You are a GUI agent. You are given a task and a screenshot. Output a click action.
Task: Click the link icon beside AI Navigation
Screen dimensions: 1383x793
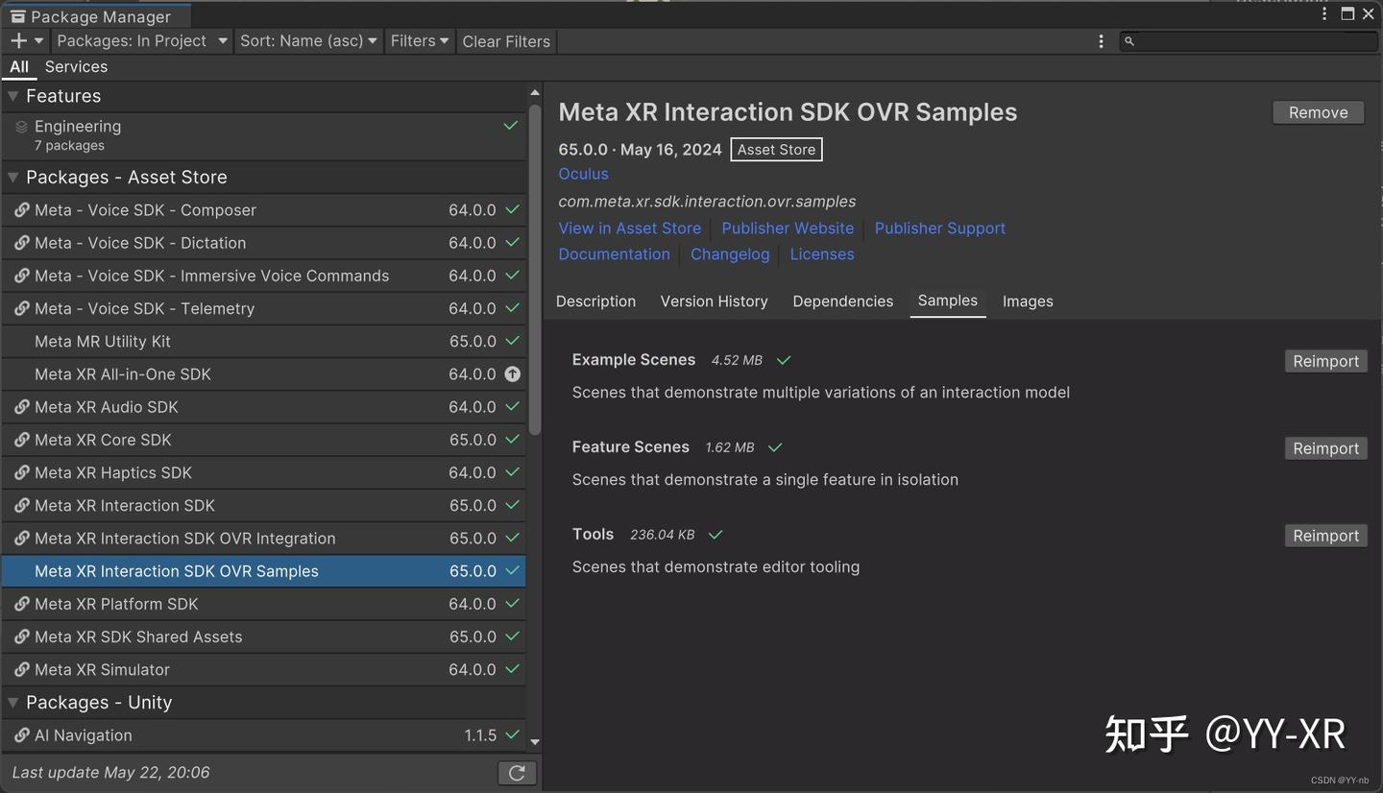21,735
